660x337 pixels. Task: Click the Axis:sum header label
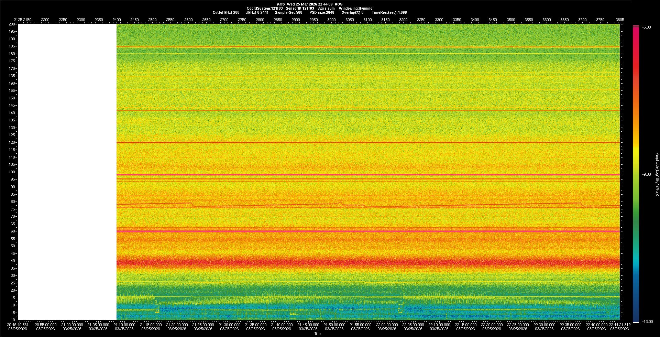[x=326, y=8]
